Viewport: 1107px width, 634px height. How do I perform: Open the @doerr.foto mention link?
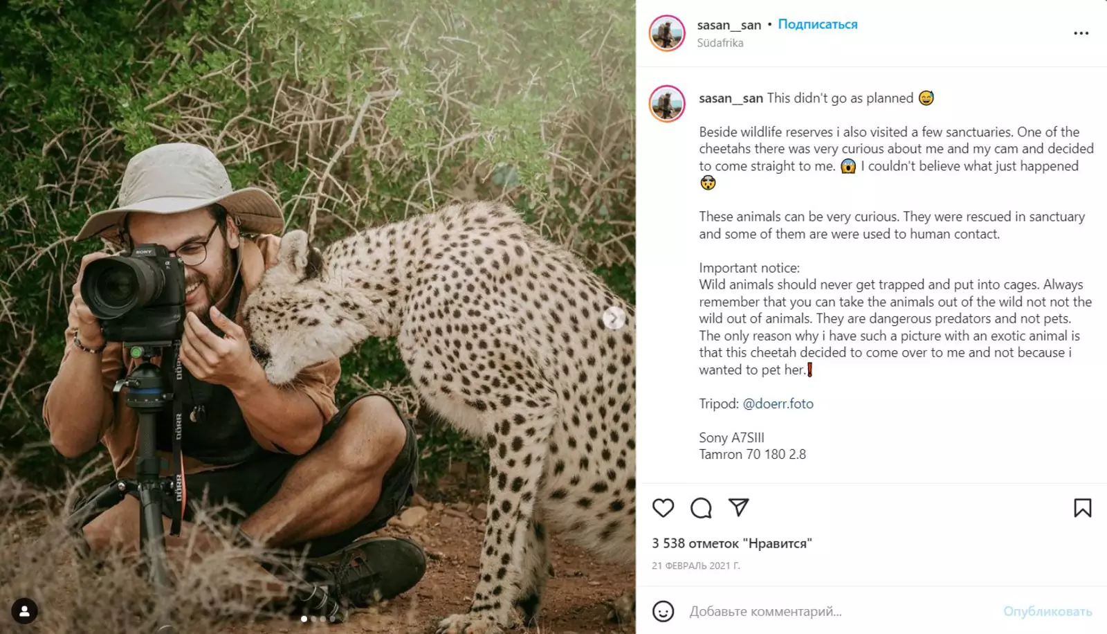pos(778,404)
